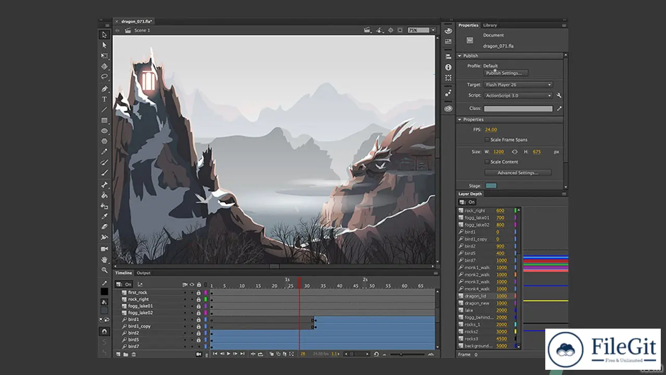The height and width of the screenshot is (375, 666).
Task: Select the Ink Bottle tool
Action: [104, 206]
